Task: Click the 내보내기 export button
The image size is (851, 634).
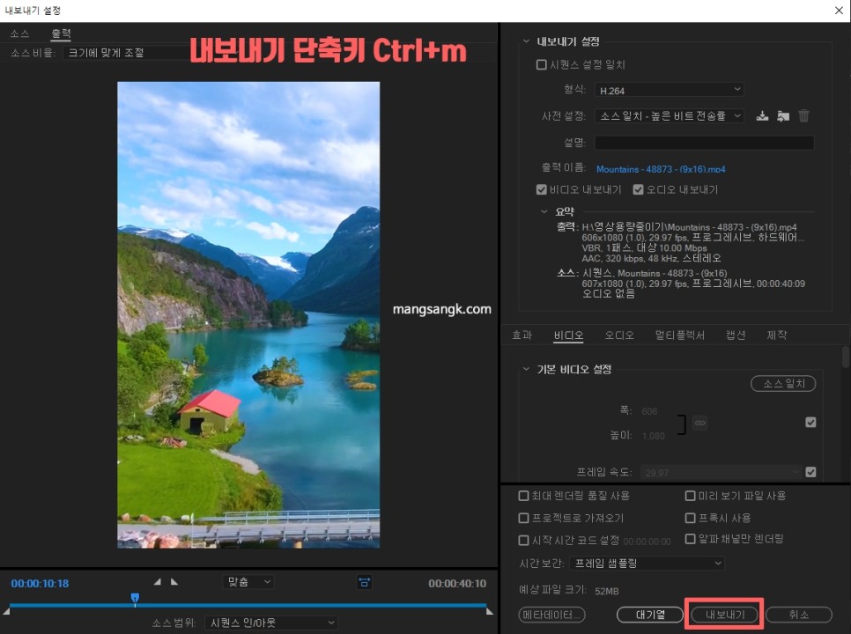Action: coord(724,615)
